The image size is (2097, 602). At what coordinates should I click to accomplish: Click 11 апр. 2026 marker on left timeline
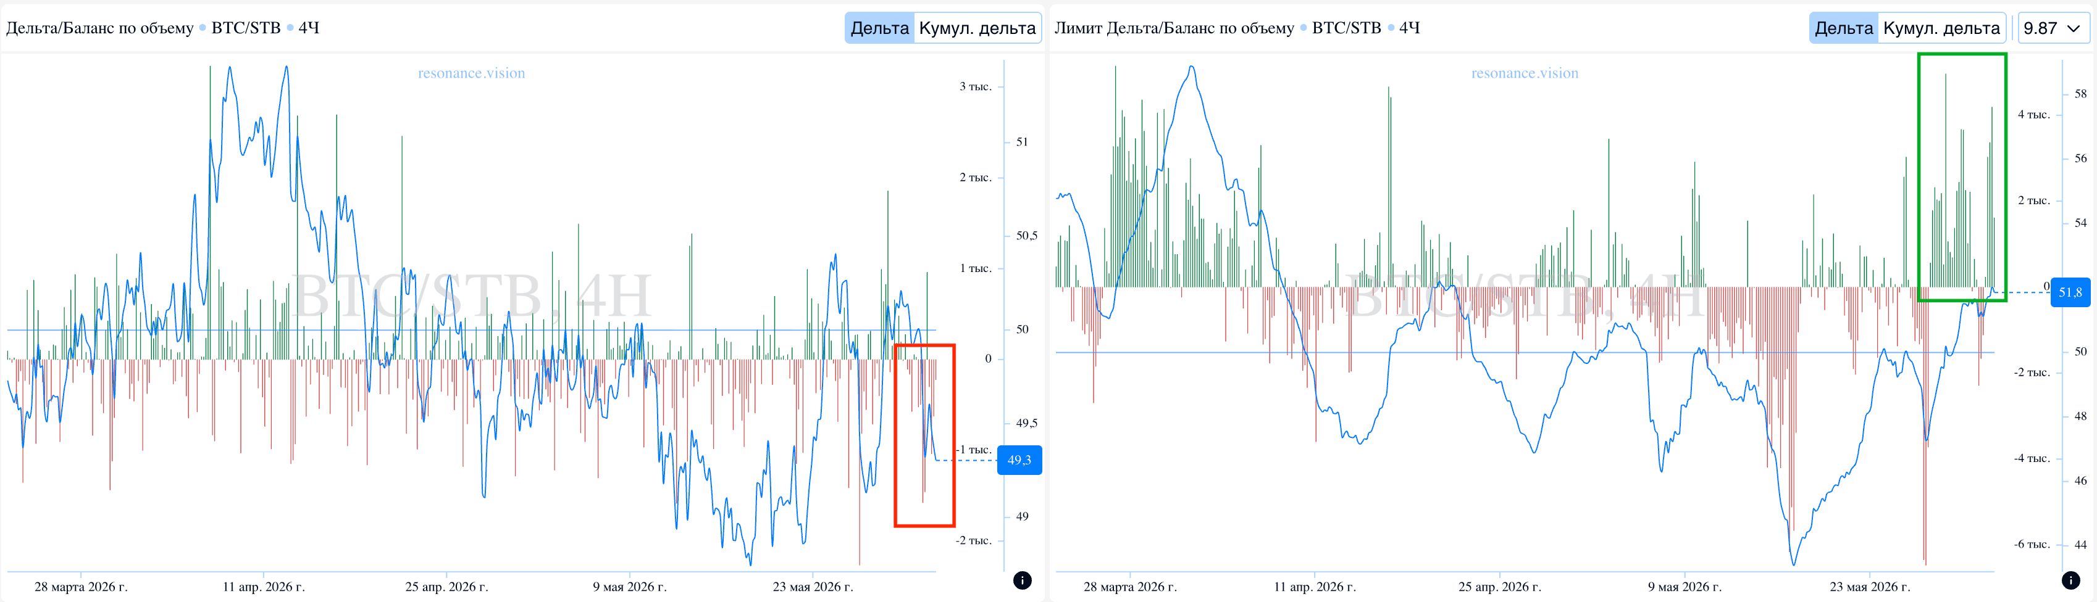[x=264, y=587]
